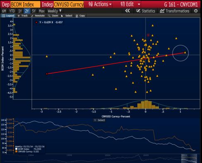202x163 pixels.
Task: Click the Select button above the lower chart
Action: 100,120
